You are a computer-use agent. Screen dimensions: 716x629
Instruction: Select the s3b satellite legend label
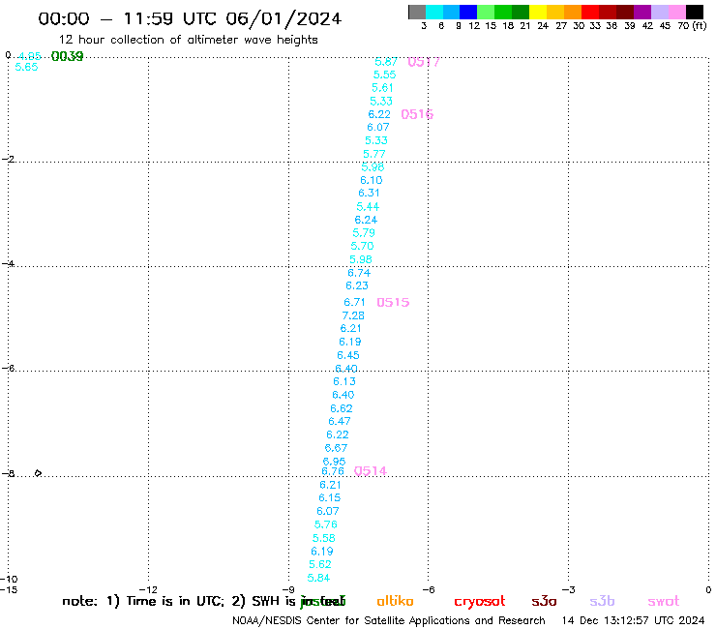click(x=602, y=601)
